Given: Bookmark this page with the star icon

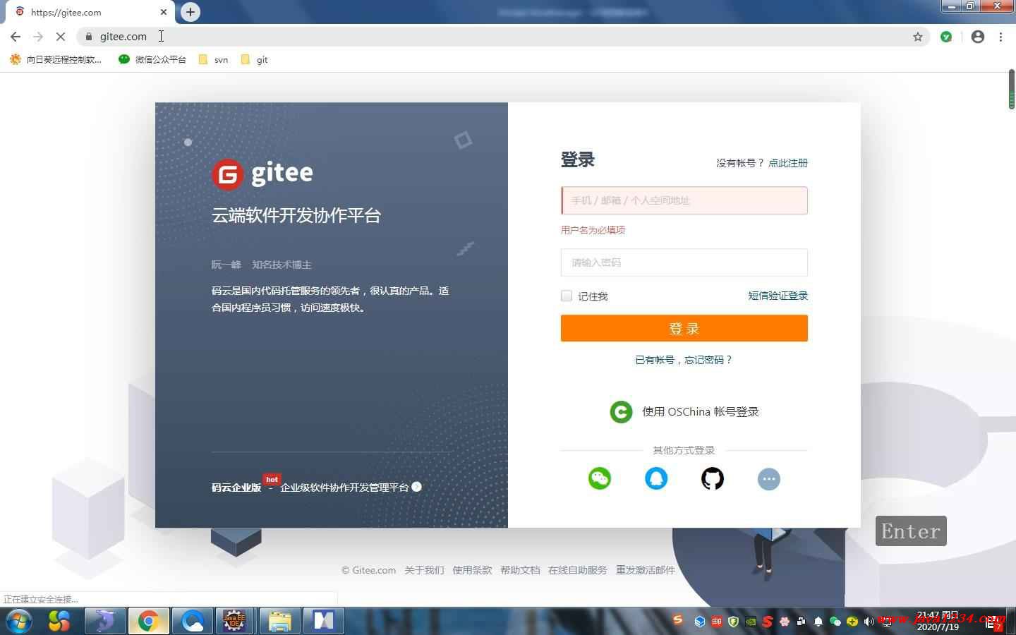Looking at the screenshot, I should [918, 37].
